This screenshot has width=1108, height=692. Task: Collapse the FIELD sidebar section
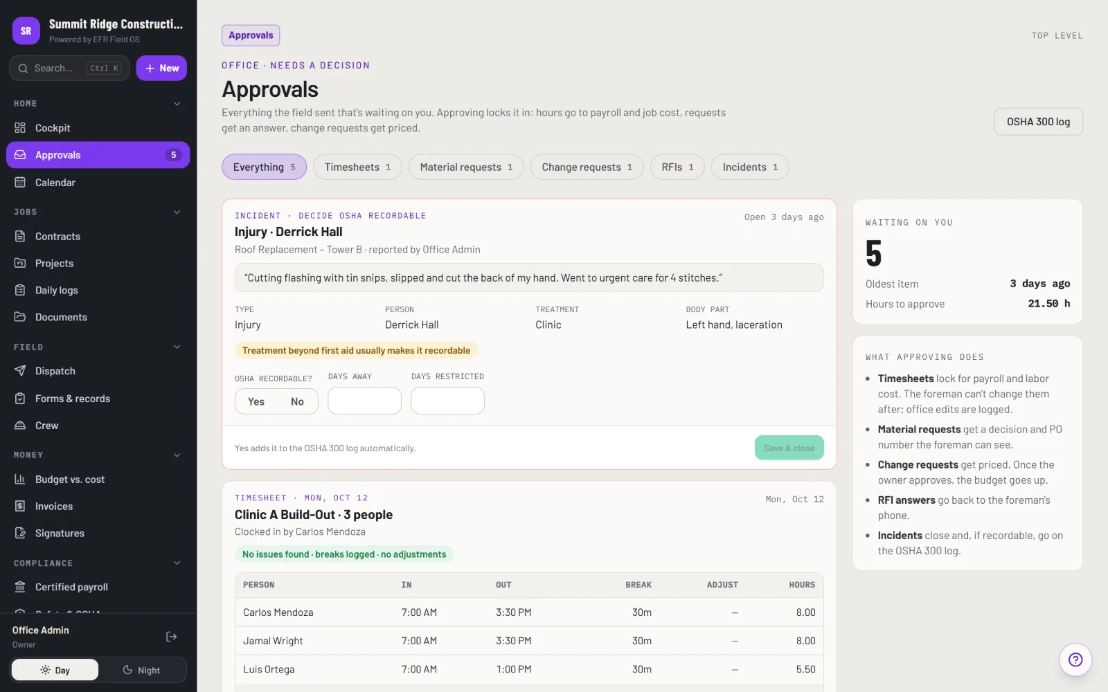[177, 347]
